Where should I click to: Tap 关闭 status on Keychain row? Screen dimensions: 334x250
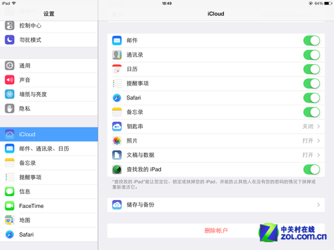click(x=308, y=127)
